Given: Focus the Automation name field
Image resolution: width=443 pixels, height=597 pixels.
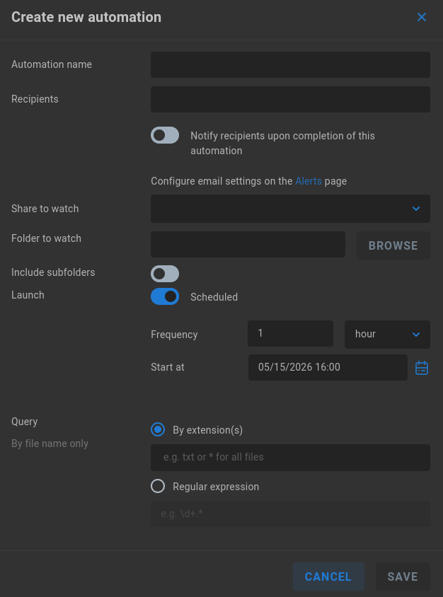Looking at the screenshot, I should tap(290, 65).
